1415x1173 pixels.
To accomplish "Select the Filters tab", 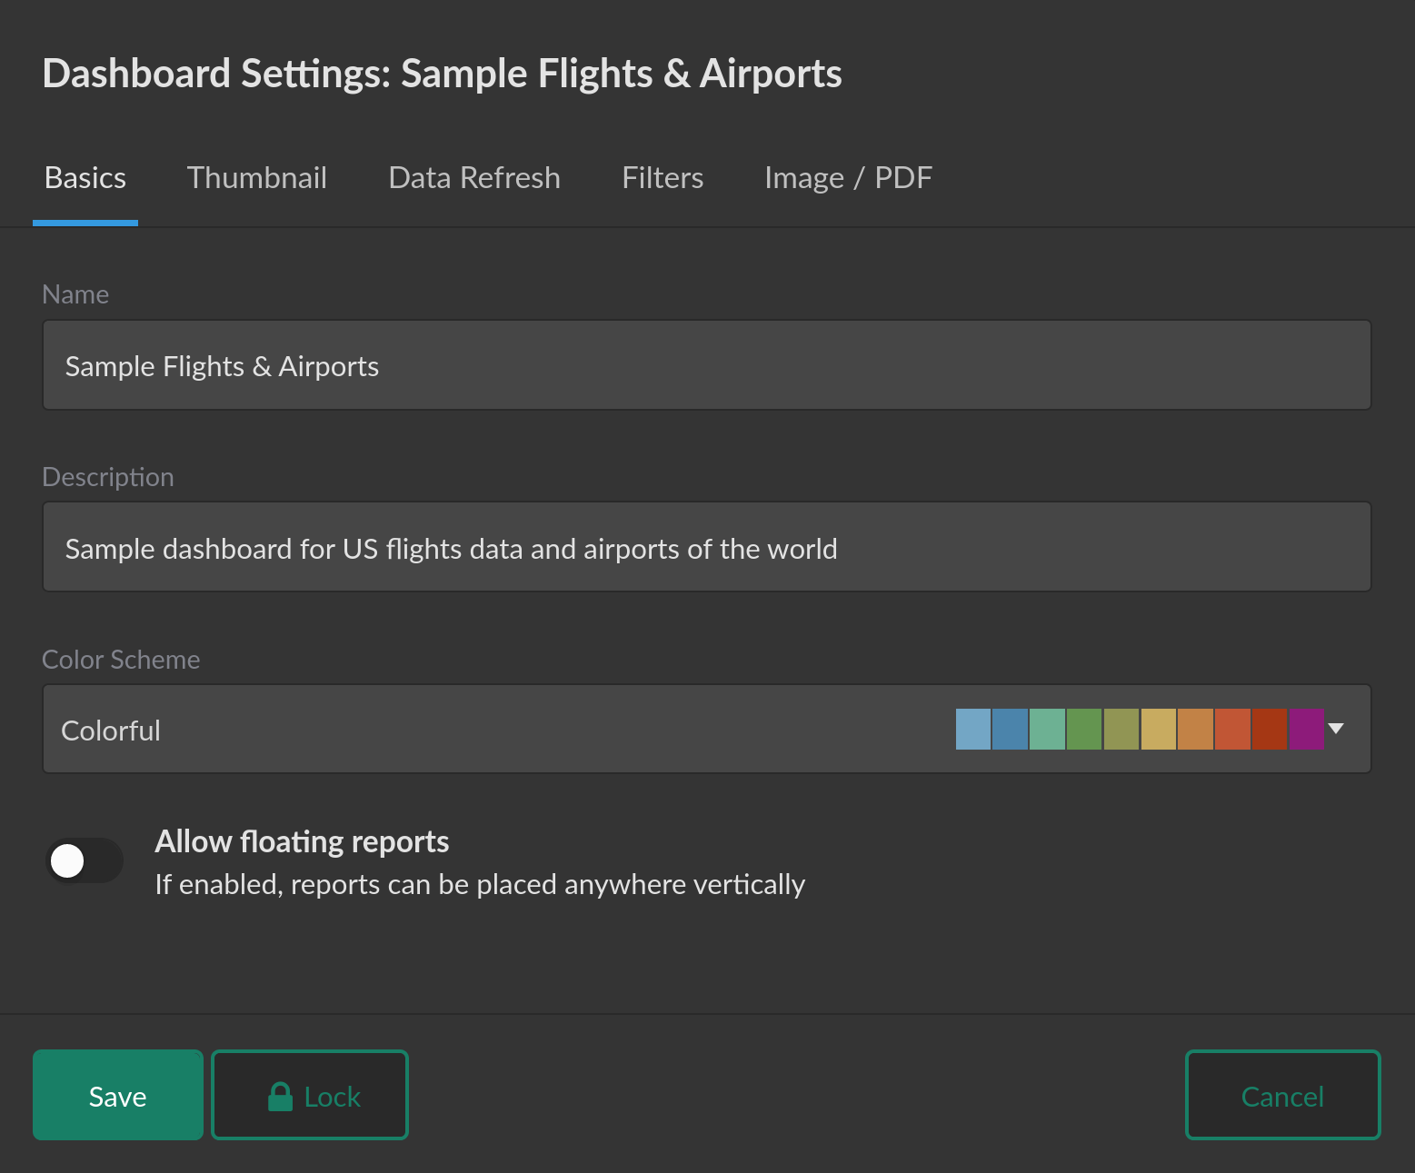I will point(663,178).
